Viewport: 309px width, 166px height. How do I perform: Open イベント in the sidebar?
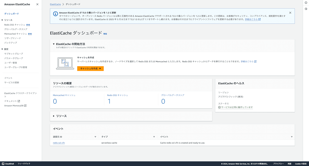(8, 78)
